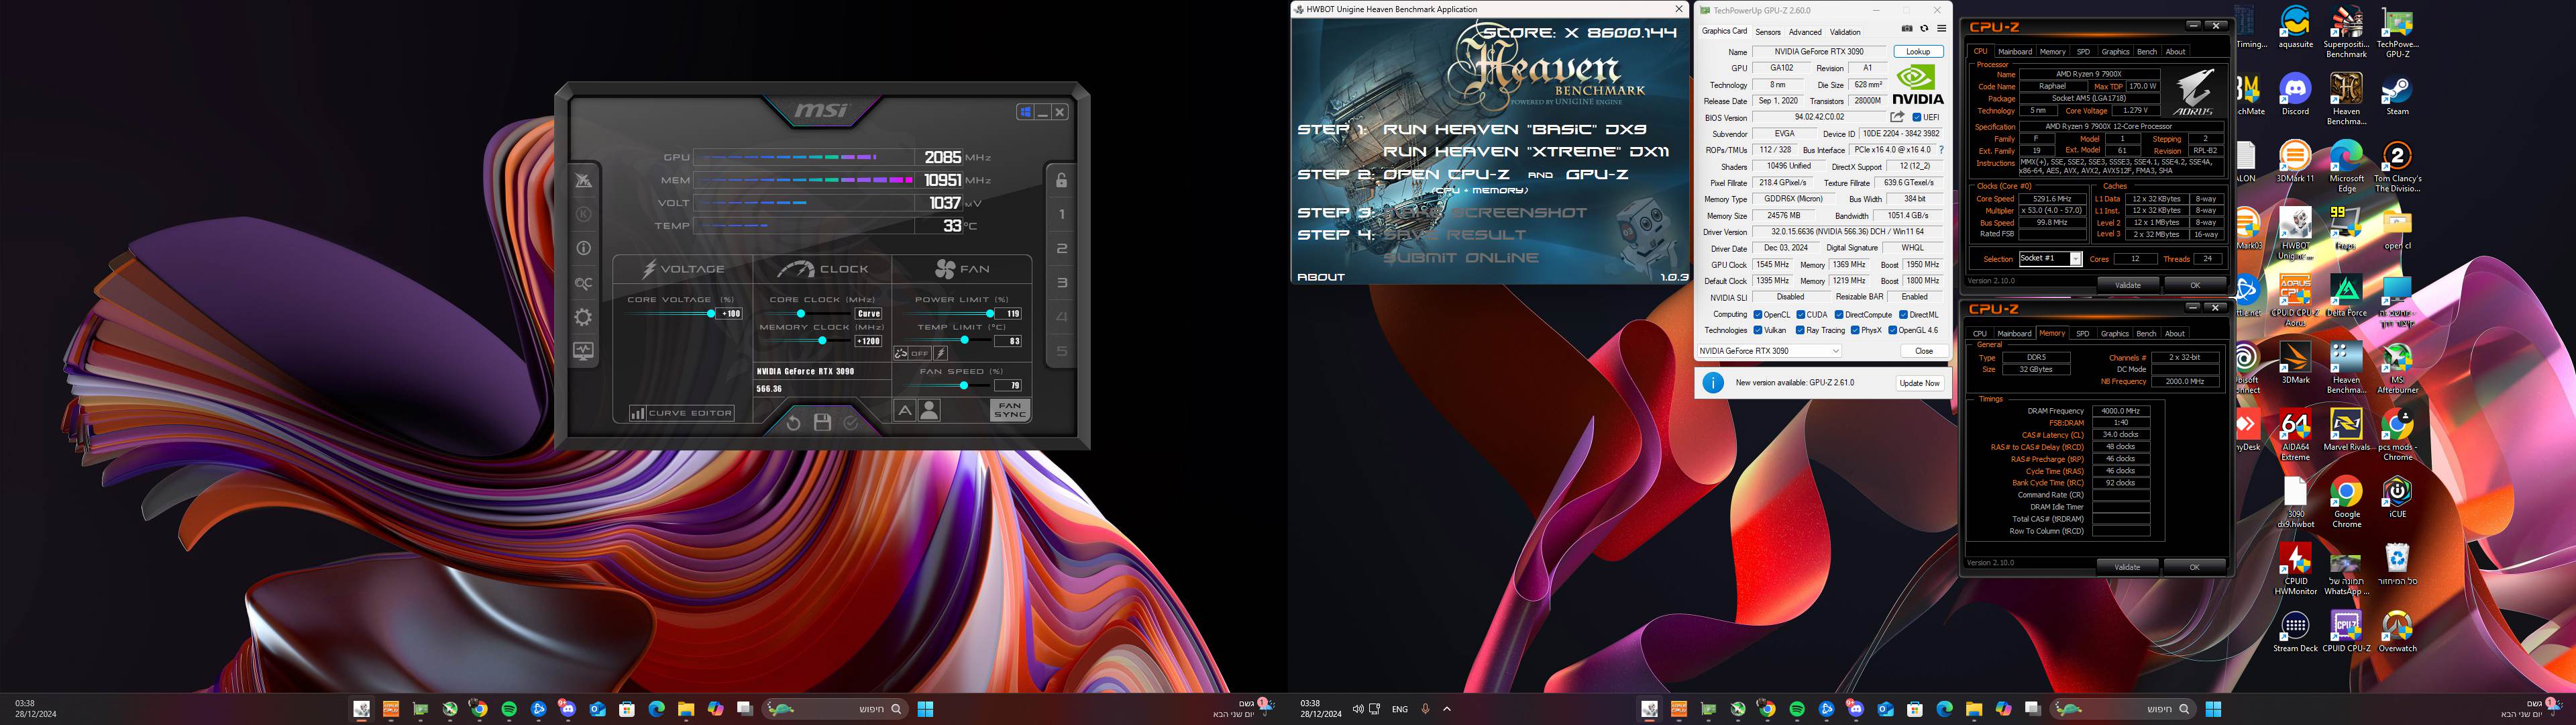Open Afterburner settings gear icon

pyautogui.click(x=583, y=318)
